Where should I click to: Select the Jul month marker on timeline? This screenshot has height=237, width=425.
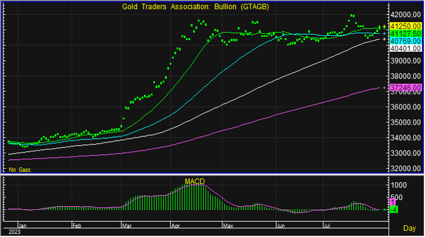327,225
